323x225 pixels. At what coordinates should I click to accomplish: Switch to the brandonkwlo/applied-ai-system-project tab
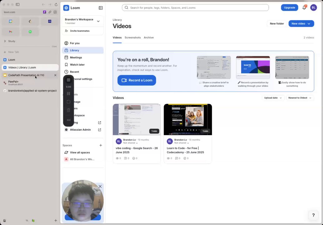[x=30, y=91]
